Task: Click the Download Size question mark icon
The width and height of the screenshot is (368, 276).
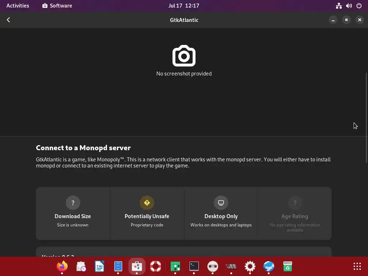Action: 73,203
